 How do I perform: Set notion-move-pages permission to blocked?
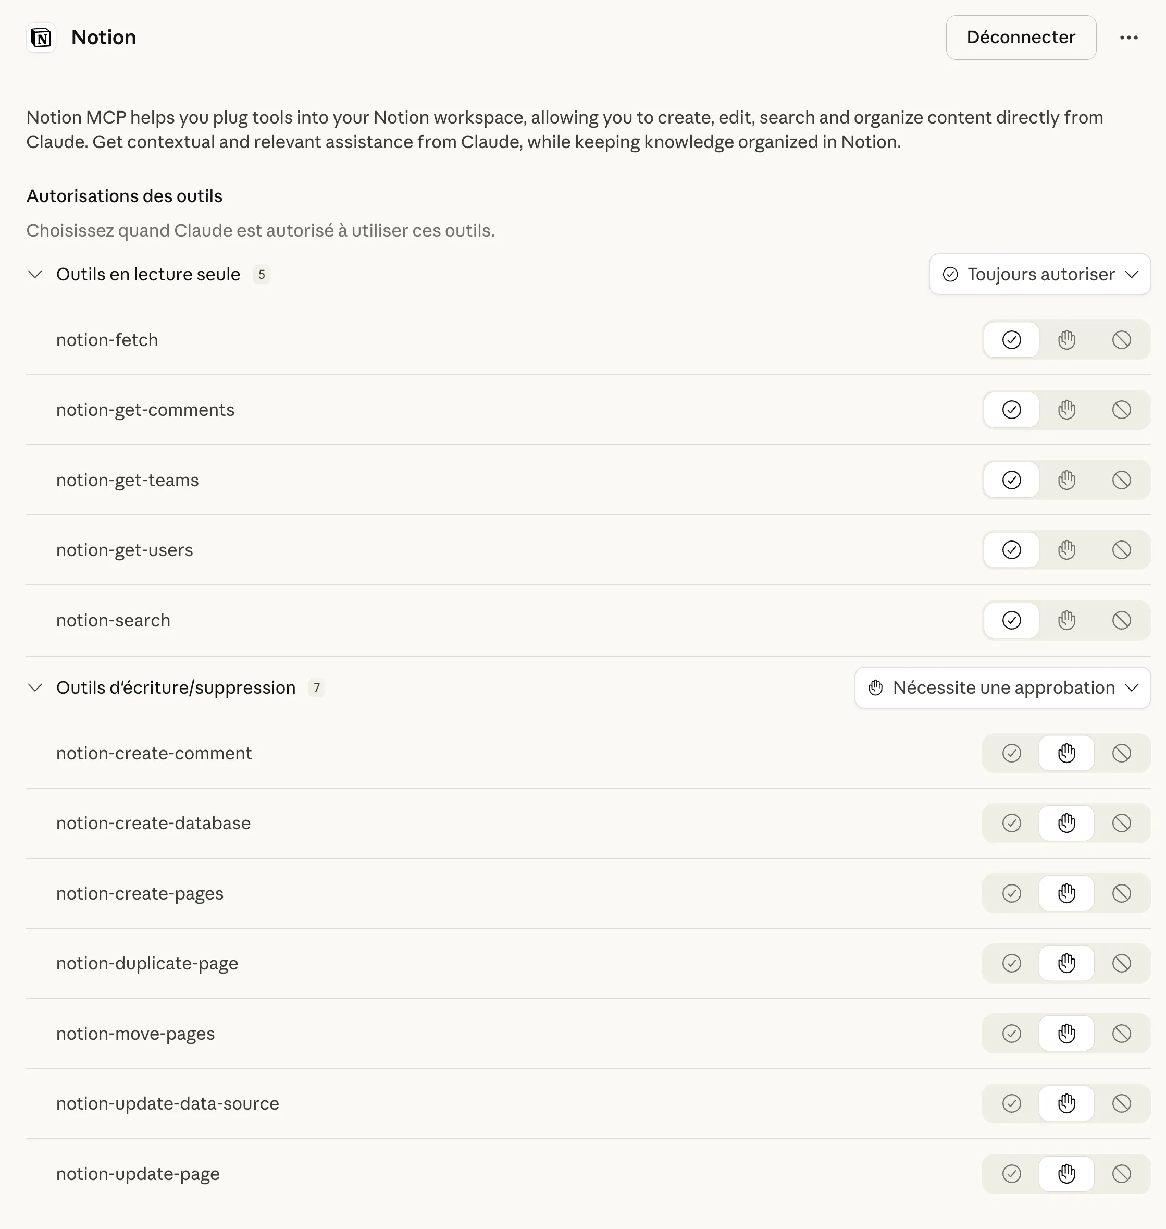point(1122,1033)
